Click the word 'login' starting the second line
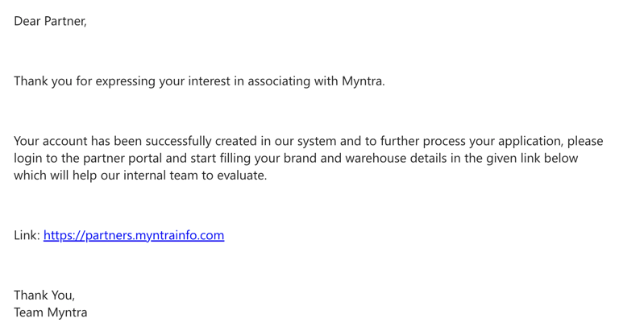The image size is (619, 335). (28, 158)
